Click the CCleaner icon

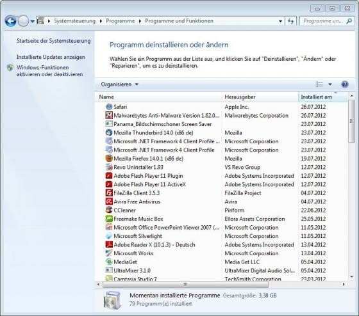click(109, 210)
